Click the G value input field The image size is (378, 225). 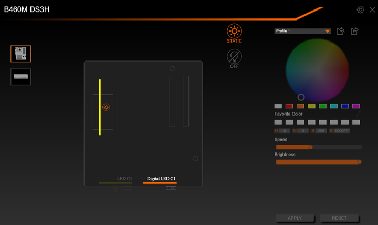coord(303,131)
